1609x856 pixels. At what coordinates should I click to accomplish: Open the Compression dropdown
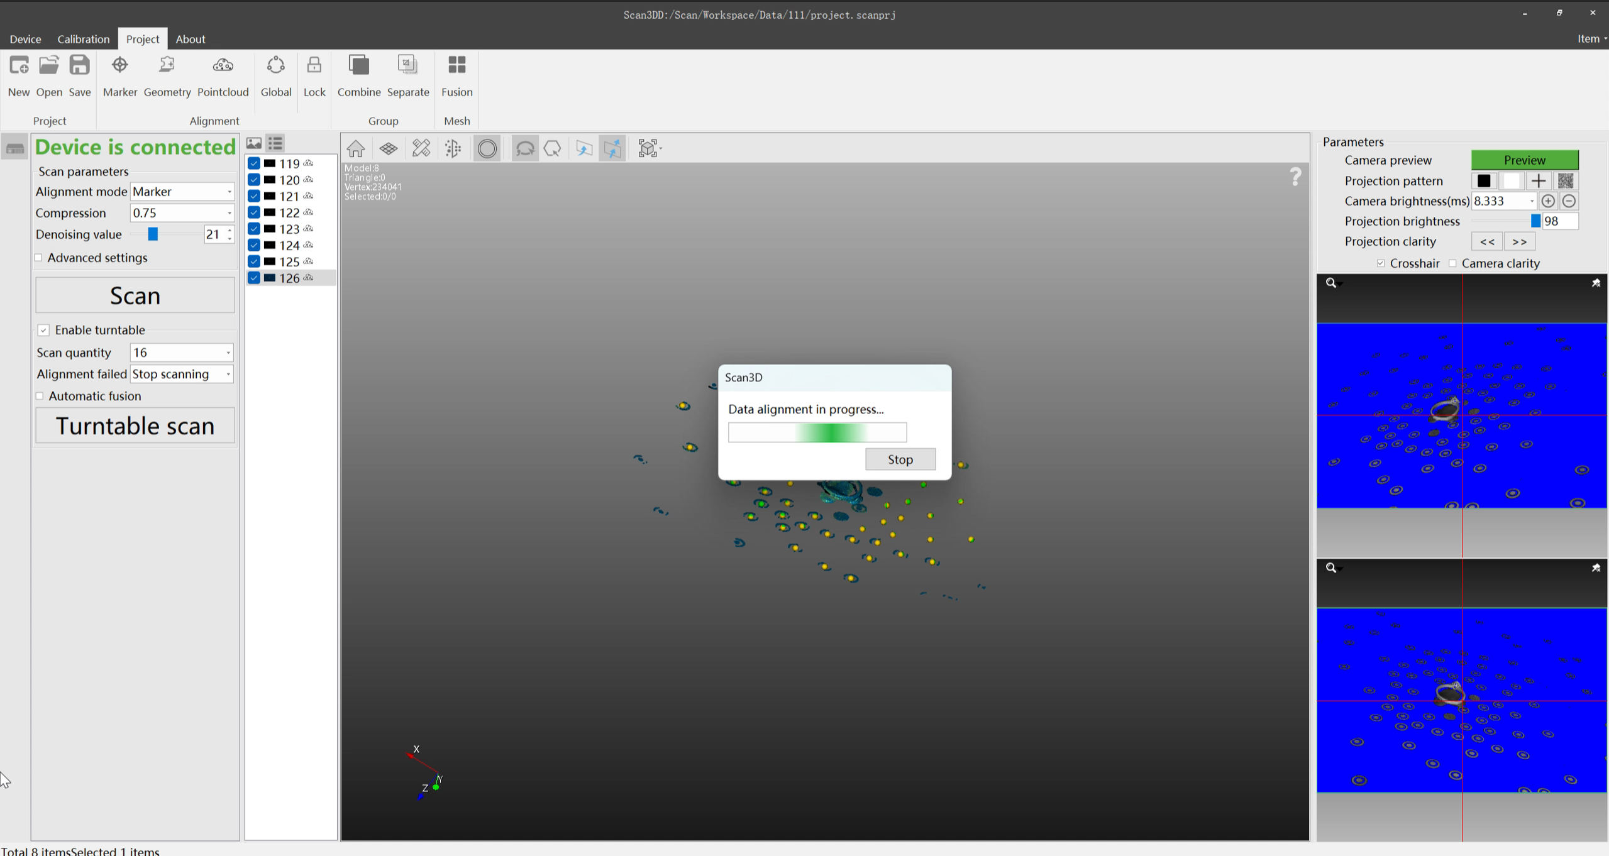[x=182, y=213]
